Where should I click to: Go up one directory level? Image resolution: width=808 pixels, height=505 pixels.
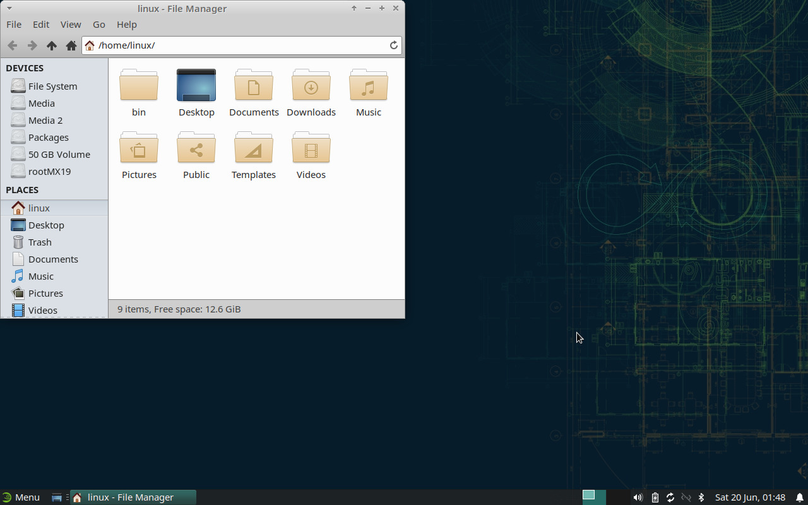[x=51, y=45]
